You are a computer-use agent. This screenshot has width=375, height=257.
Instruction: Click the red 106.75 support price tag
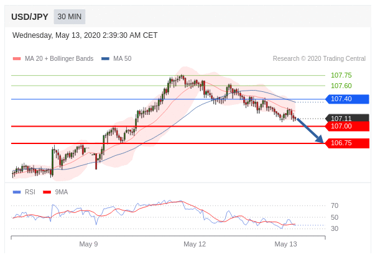click(x=347, y=143)
